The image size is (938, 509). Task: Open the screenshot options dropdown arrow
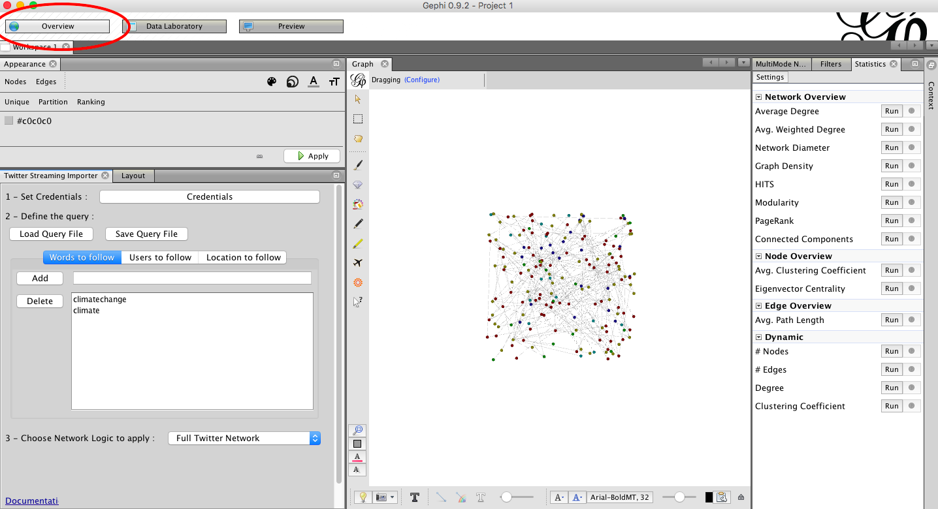coord(393,497)
